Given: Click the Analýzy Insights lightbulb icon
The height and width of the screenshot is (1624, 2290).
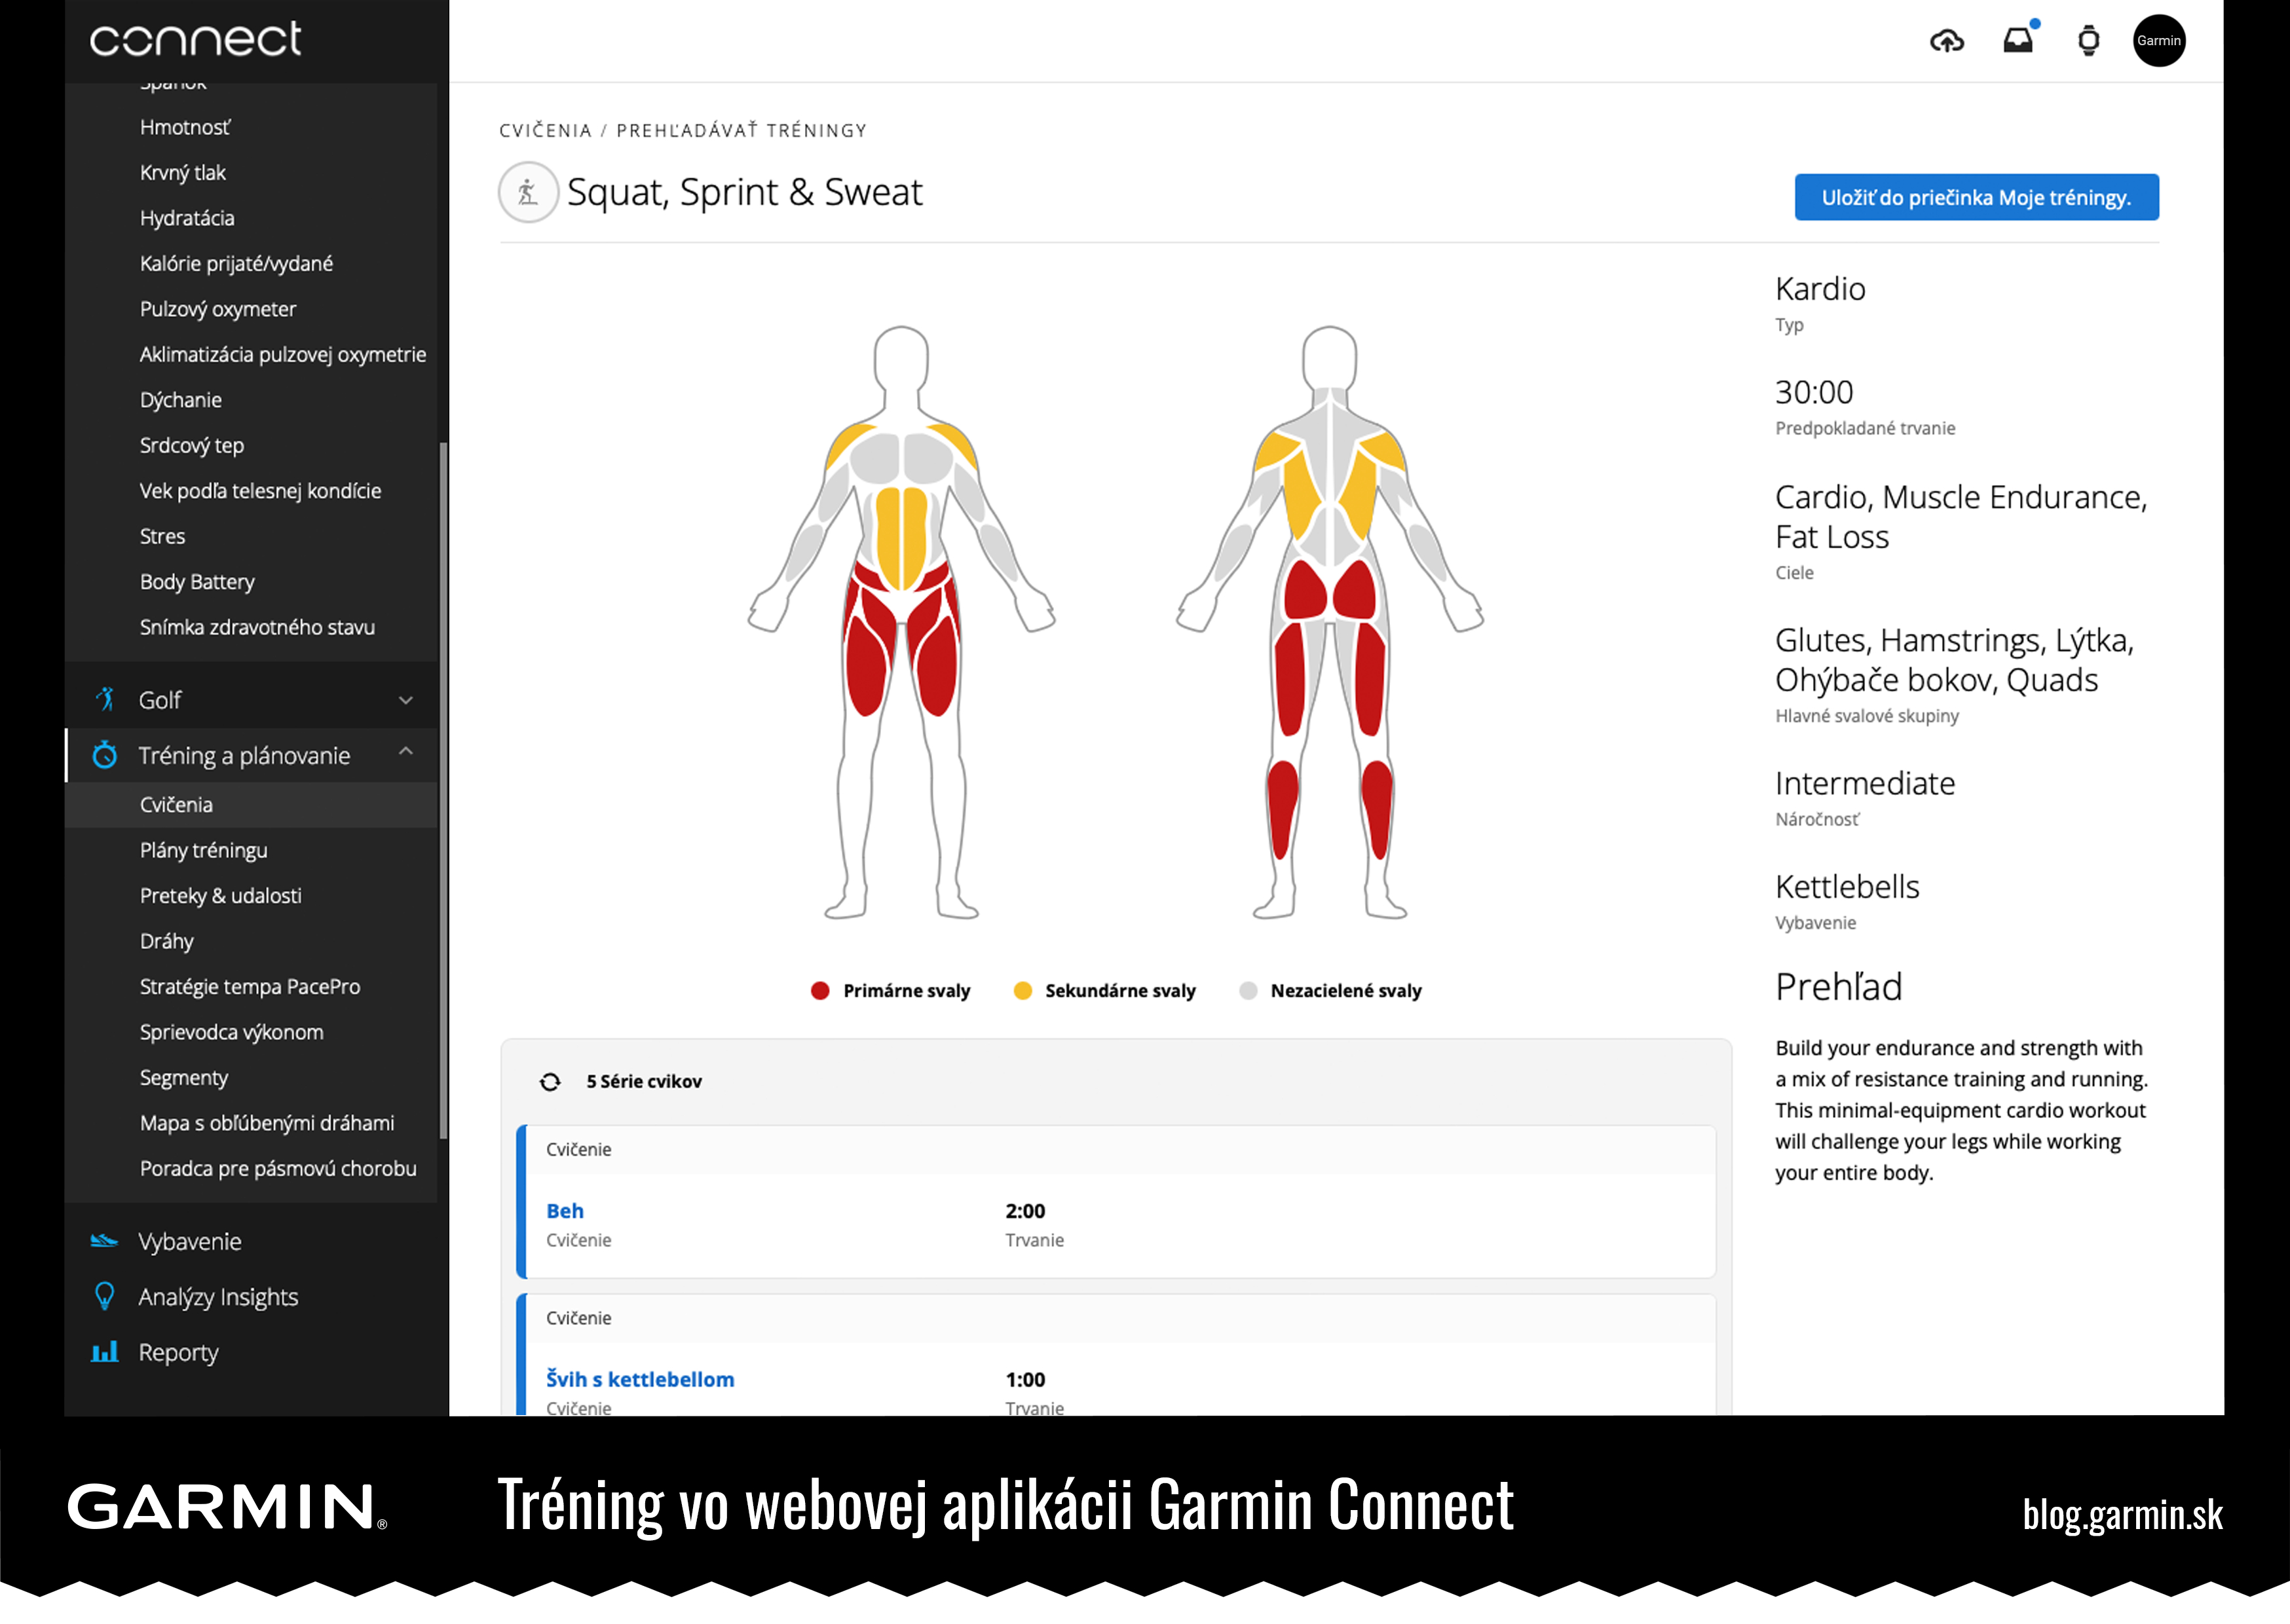Looking at the screenshot, I should point(105,1296).
